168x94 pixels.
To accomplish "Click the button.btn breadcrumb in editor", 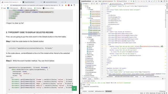I will 152,77.
